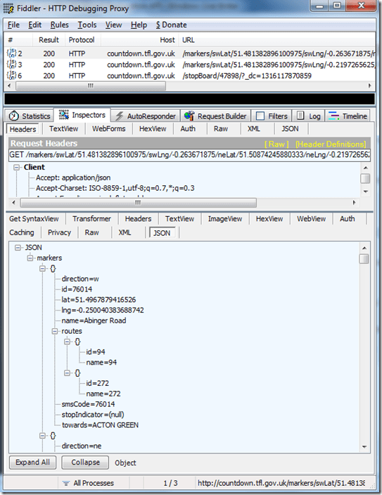Screen dimensions: 382x495
Task: Select the Get SyntaxView response tab
Action: pos(34,219)
